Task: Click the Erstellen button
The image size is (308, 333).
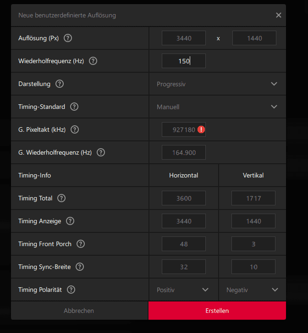Action: (217, 311)
